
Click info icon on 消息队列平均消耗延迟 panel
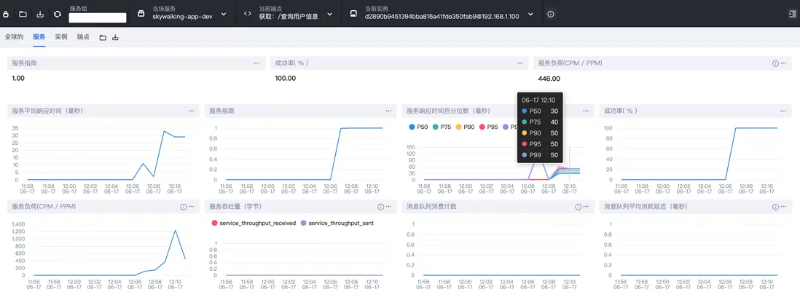pos(775,207)
